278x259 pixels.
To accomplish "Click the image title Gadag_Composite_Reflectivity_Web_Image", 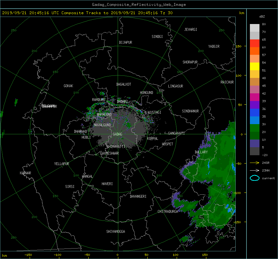I will [x=139, y=5].
